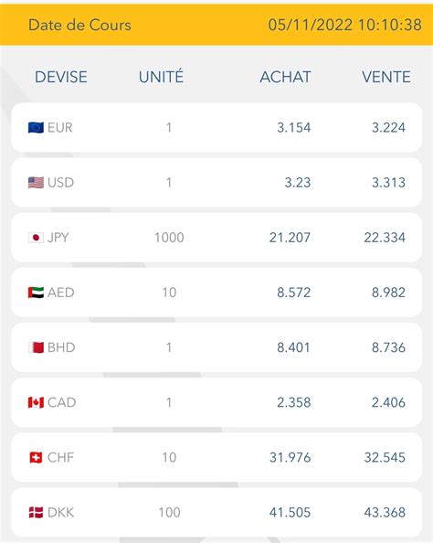Click the Denmark flag icon

pos(36,513)
